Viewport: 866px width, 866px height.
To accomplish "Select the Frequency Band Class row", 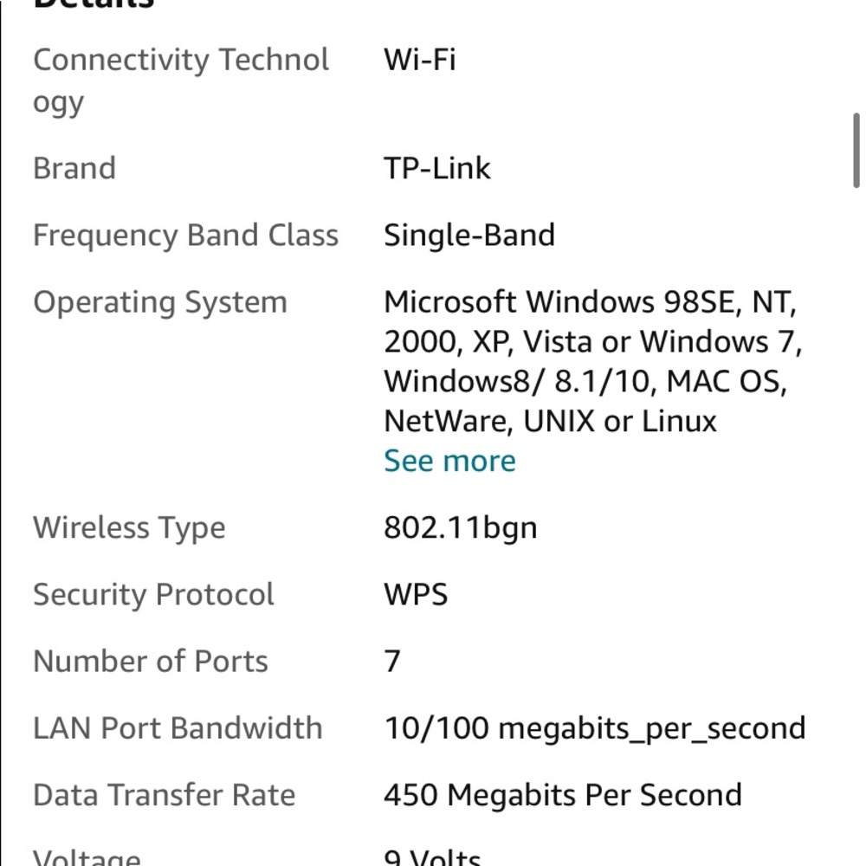I will (x=185, y=235).
